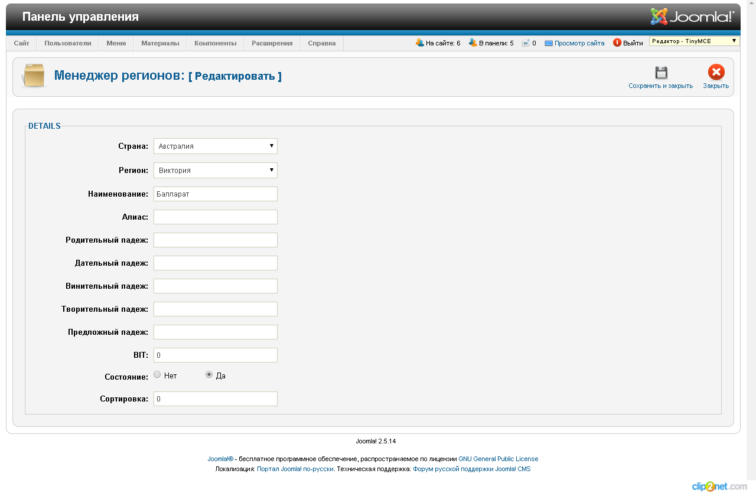Focus the Сортировка input field
This screenshot has height=493, width=756.
(x=216, y=399)
